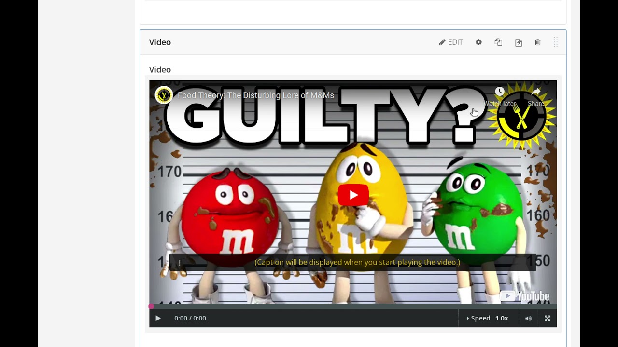Viewport: 618px width, 347px height.
Task: Mute the video with speaker icon
Action: (x=528, y=318)
